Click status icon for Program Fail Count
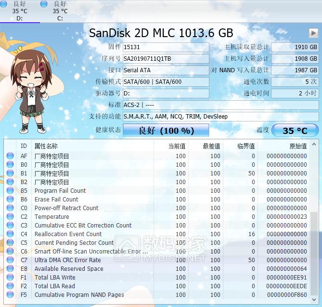The height and width of the screenshot is (307, 322). (10, 190)
